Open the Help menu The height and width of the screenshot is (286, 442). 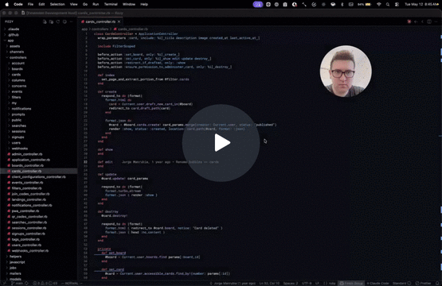click(x=144, y=4)
